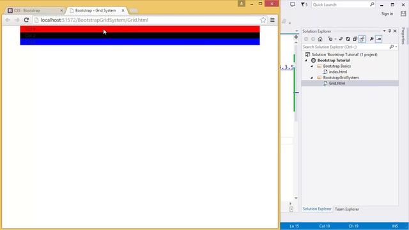Click the account avatar icon next to Sign in
The height and width of the screenshot is (230, 409).
pos(403,13)
